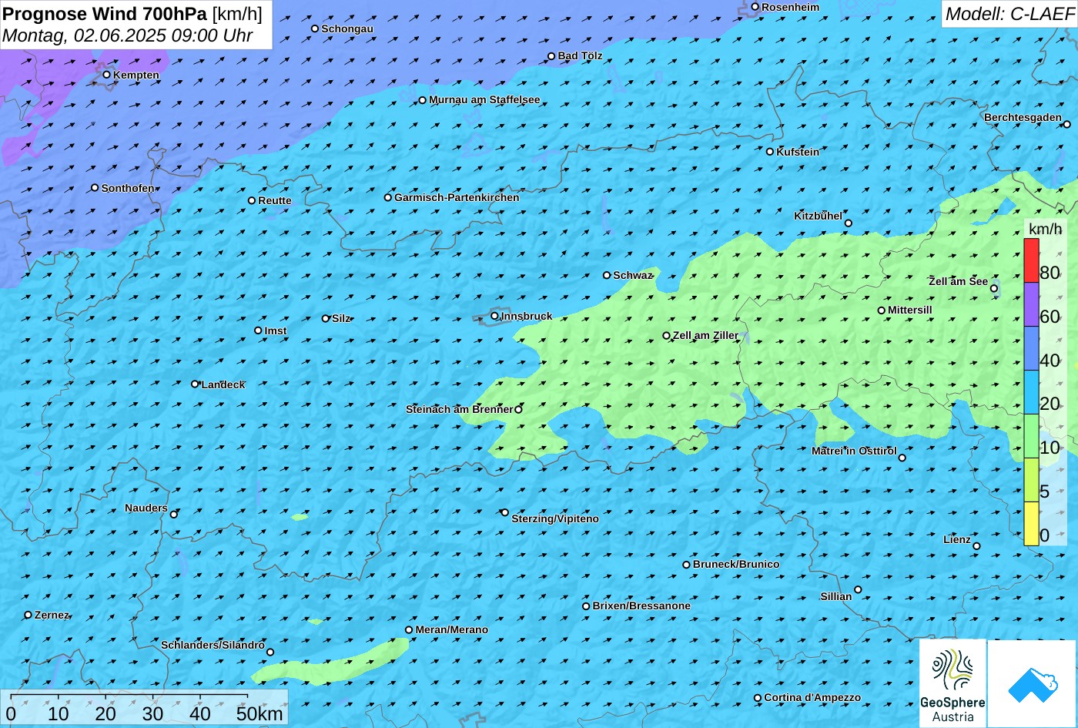Click the "Mittersill" town label
Image resolution: width=1078 pixels, height=728 pixels.
coord(910,310)
